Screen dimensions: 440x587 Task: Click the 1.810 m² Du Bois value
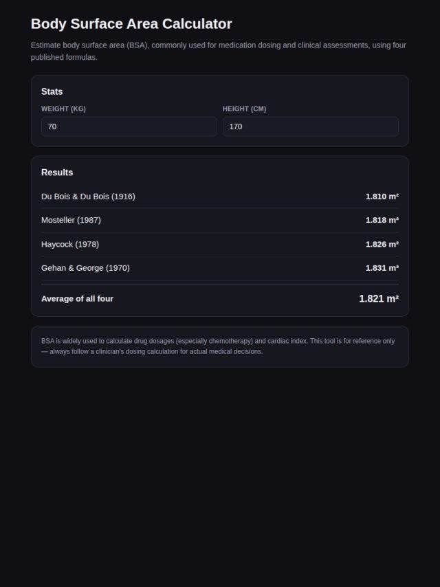click(382, 196)
